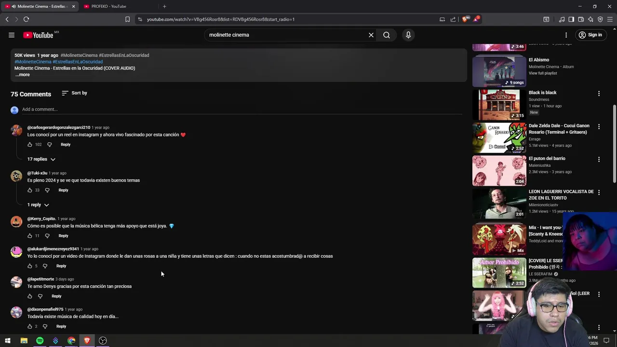Image resolution: width=617 pixels, height=347 pixels.
Task: Open YouTube settings three-dot menu
Action: tap(566, 35)
